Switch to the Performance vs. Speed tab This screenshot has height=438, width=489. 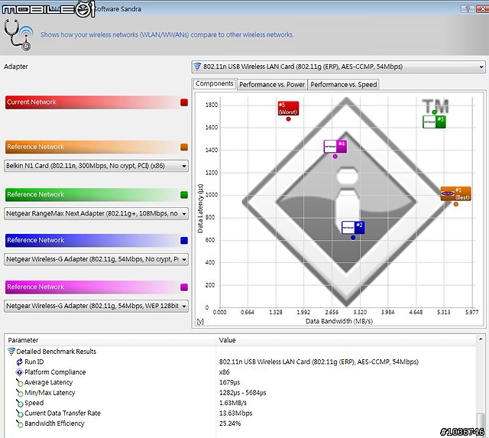tap(344, 85)
